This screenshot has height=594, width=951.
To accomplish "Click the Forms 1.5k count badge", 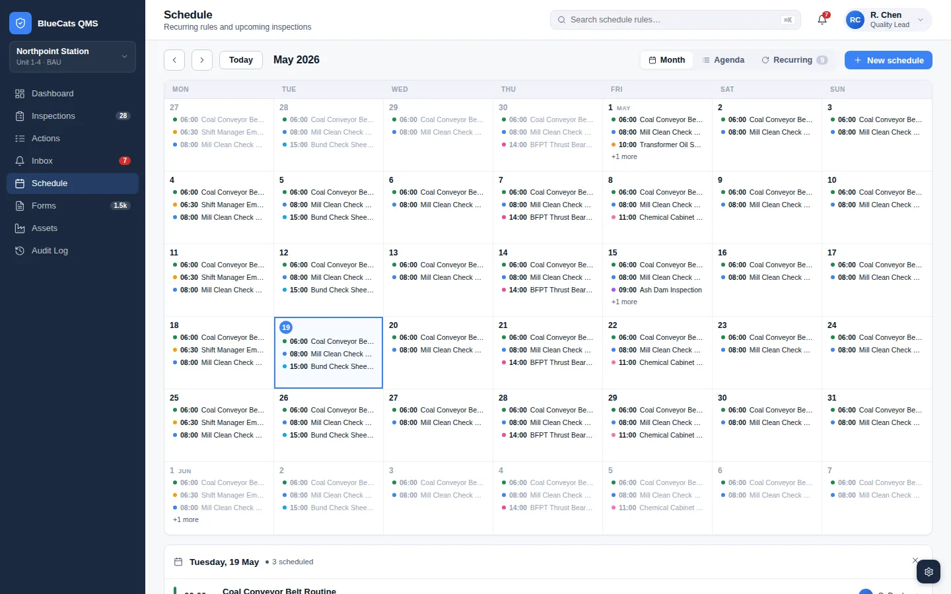I will pos(120,206).
